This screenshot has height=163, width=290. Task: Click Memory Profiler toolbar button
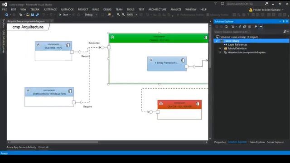217,14
